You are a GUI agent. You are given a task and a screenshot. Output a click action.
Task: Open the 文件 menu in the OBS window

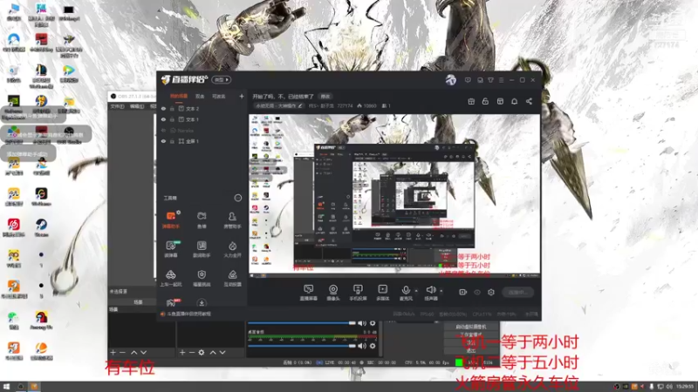pos(117,106)
